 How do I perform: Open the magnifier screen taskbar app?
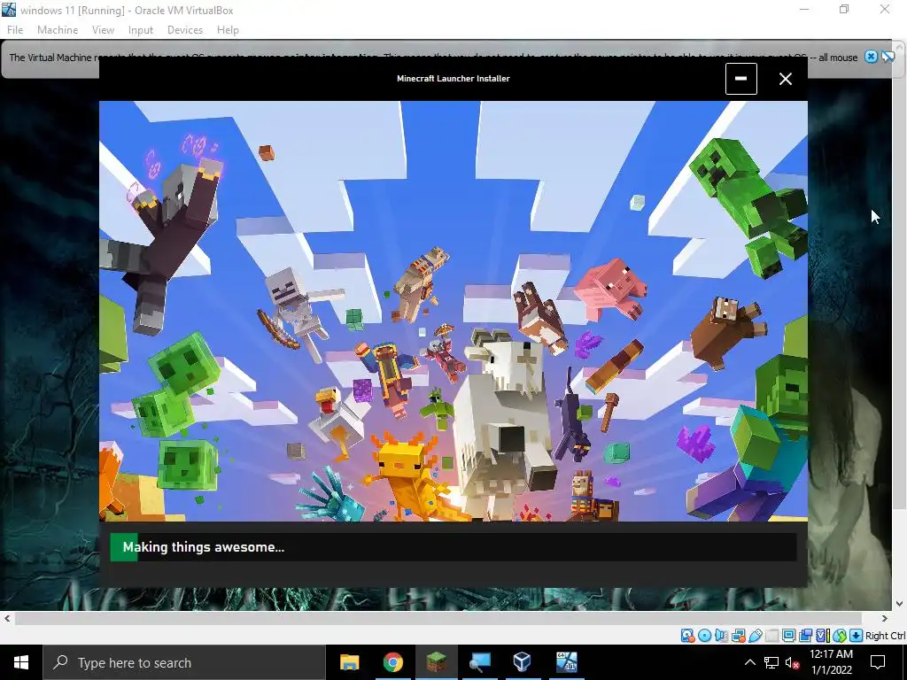[479, 662]
